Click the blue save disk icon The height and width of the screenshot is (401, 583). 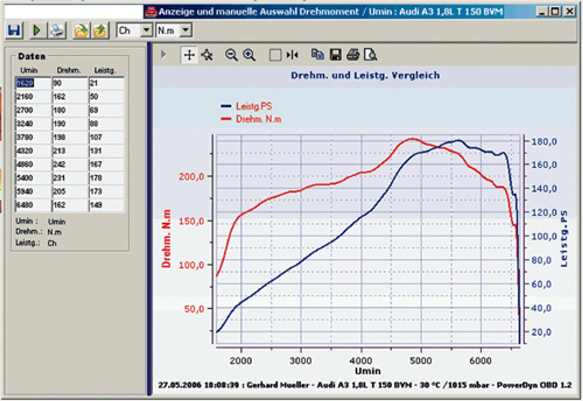(14, 31)
